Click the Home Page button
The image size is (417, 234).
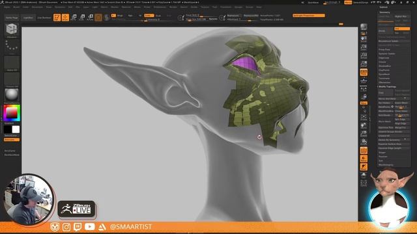(x=12, y=18)
